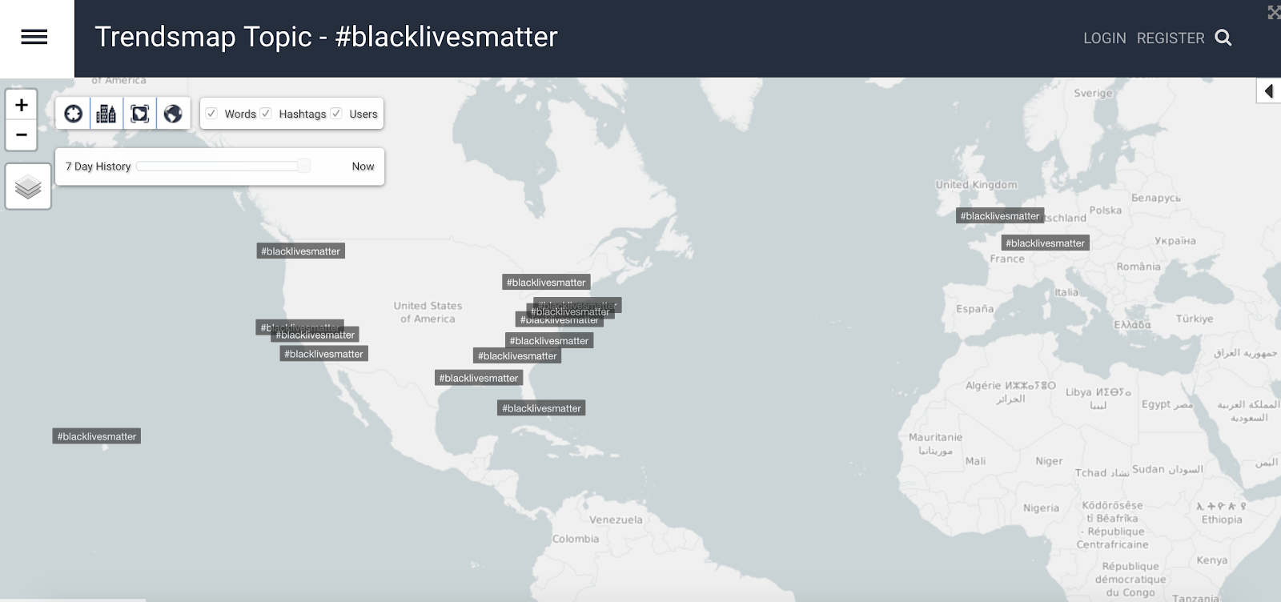Open the LOGIN page
Screen dimensions: 1281x602
pos(1105,38)
